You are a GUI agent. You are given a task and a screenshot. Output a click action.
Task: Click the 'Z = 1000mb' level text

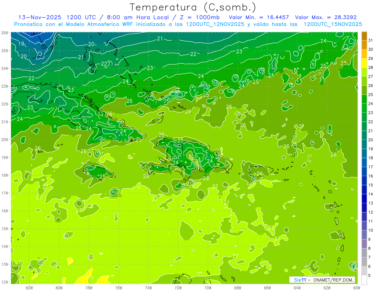pyautogui.click(x=200, y=17)
